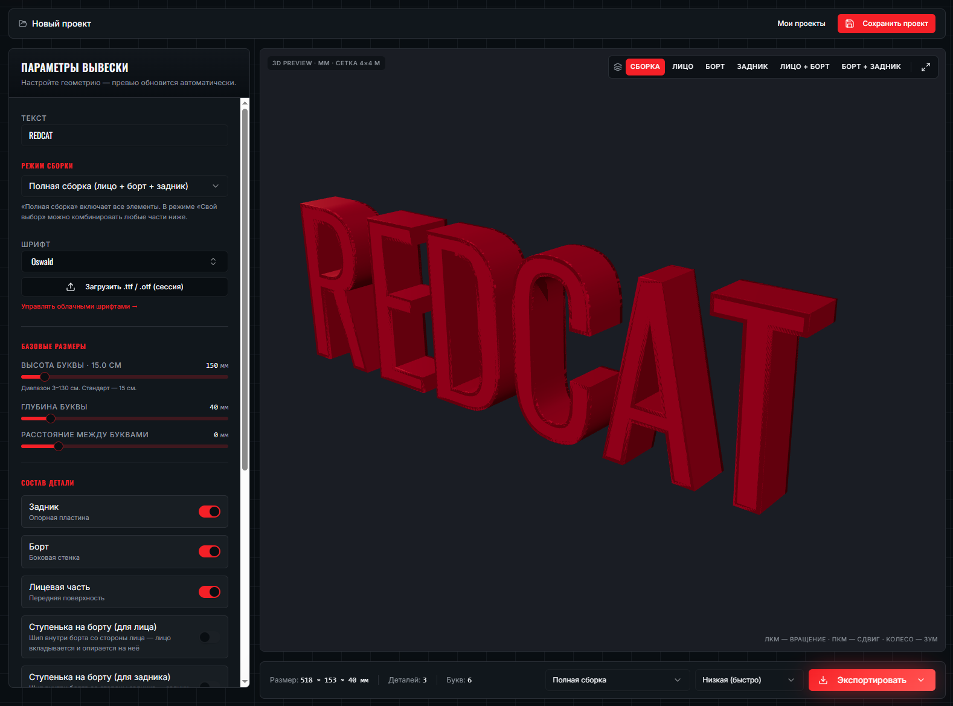Open the Режим сборки dropdown

click(x=124, y=186)
